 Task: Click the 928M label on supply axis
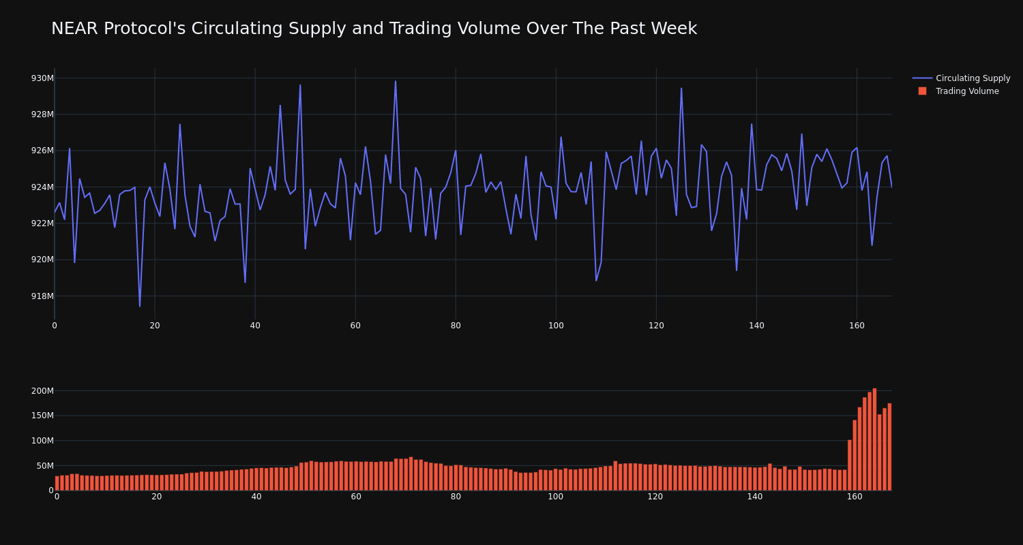click(42, 114)
